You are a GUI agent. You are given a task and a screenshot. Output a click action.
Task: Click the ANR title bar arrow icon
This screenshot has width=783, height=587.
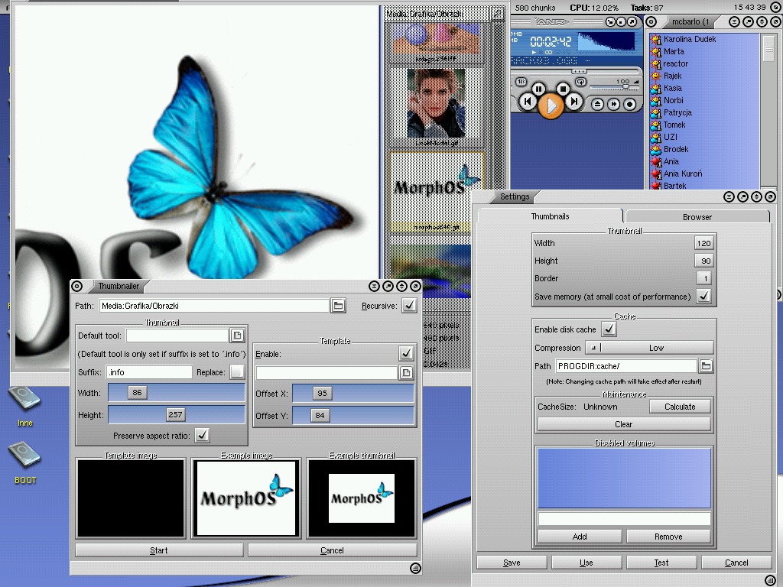pyautogui.click(x=632, y=22)
